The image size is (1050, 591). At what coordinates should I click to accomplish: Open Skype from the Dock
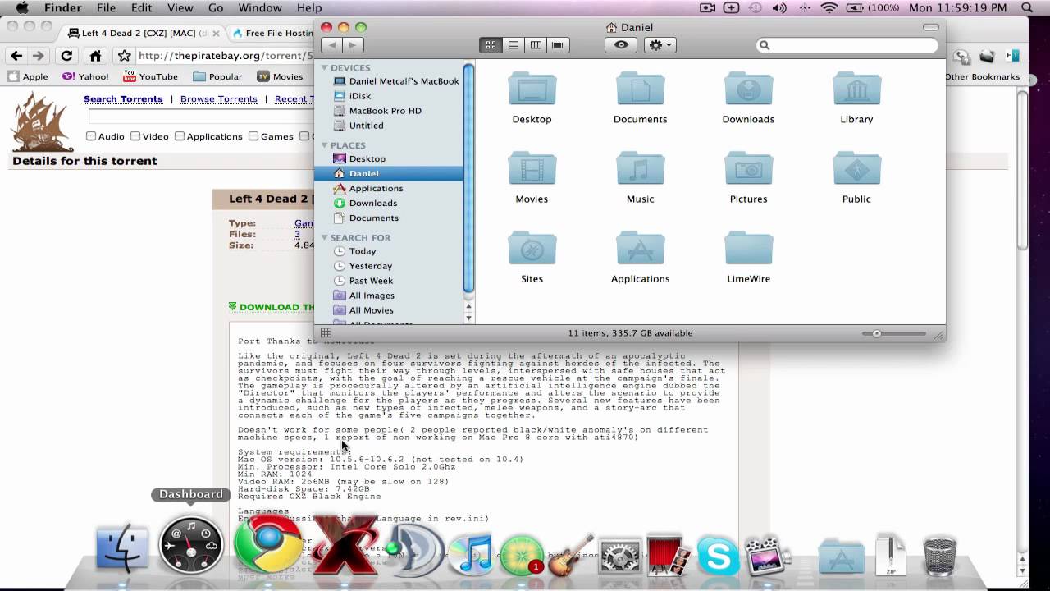click(x=718, y=557)
